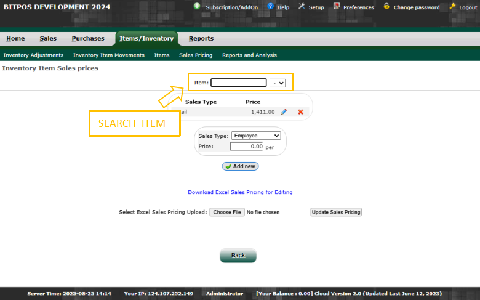
Task: Click Download Excel Sales Pricing for Editing link
Action: coord(240,192)
